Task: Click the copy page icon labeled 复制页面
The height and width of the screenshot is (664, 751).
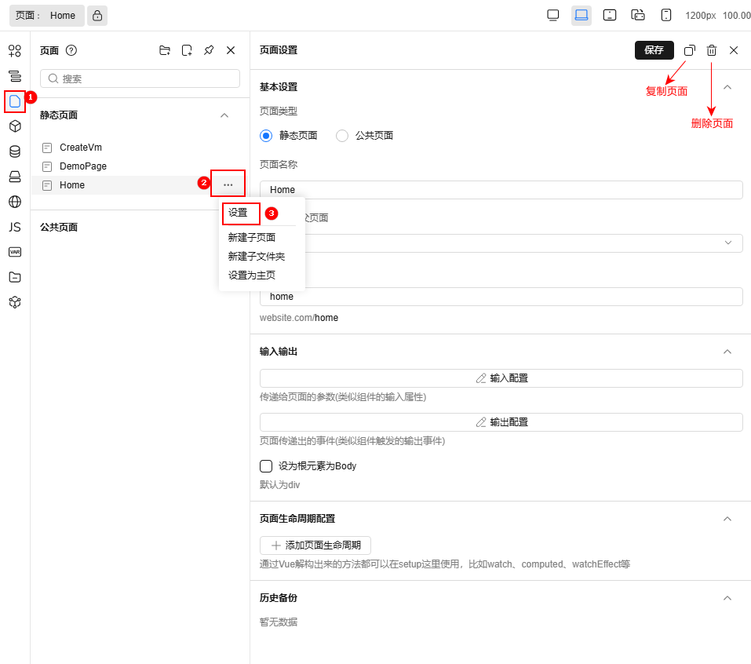Action: point(689,49)
